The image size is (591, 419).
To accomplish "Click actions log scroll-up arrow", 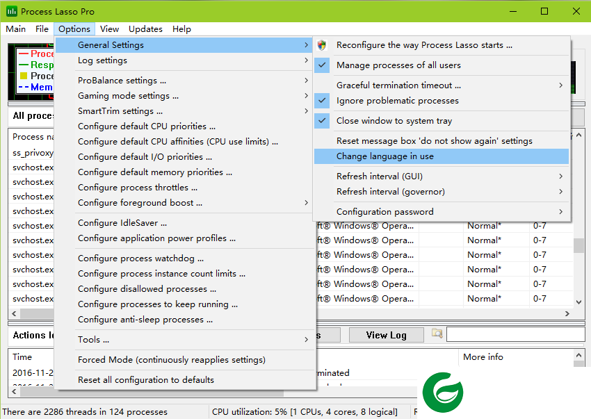I will click(579, 355).
